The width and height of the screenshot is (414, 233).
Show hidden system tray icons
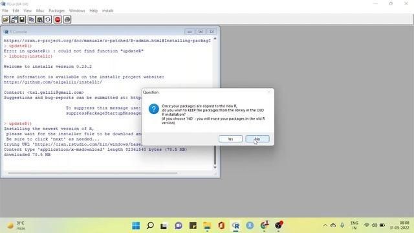(325, 225)
